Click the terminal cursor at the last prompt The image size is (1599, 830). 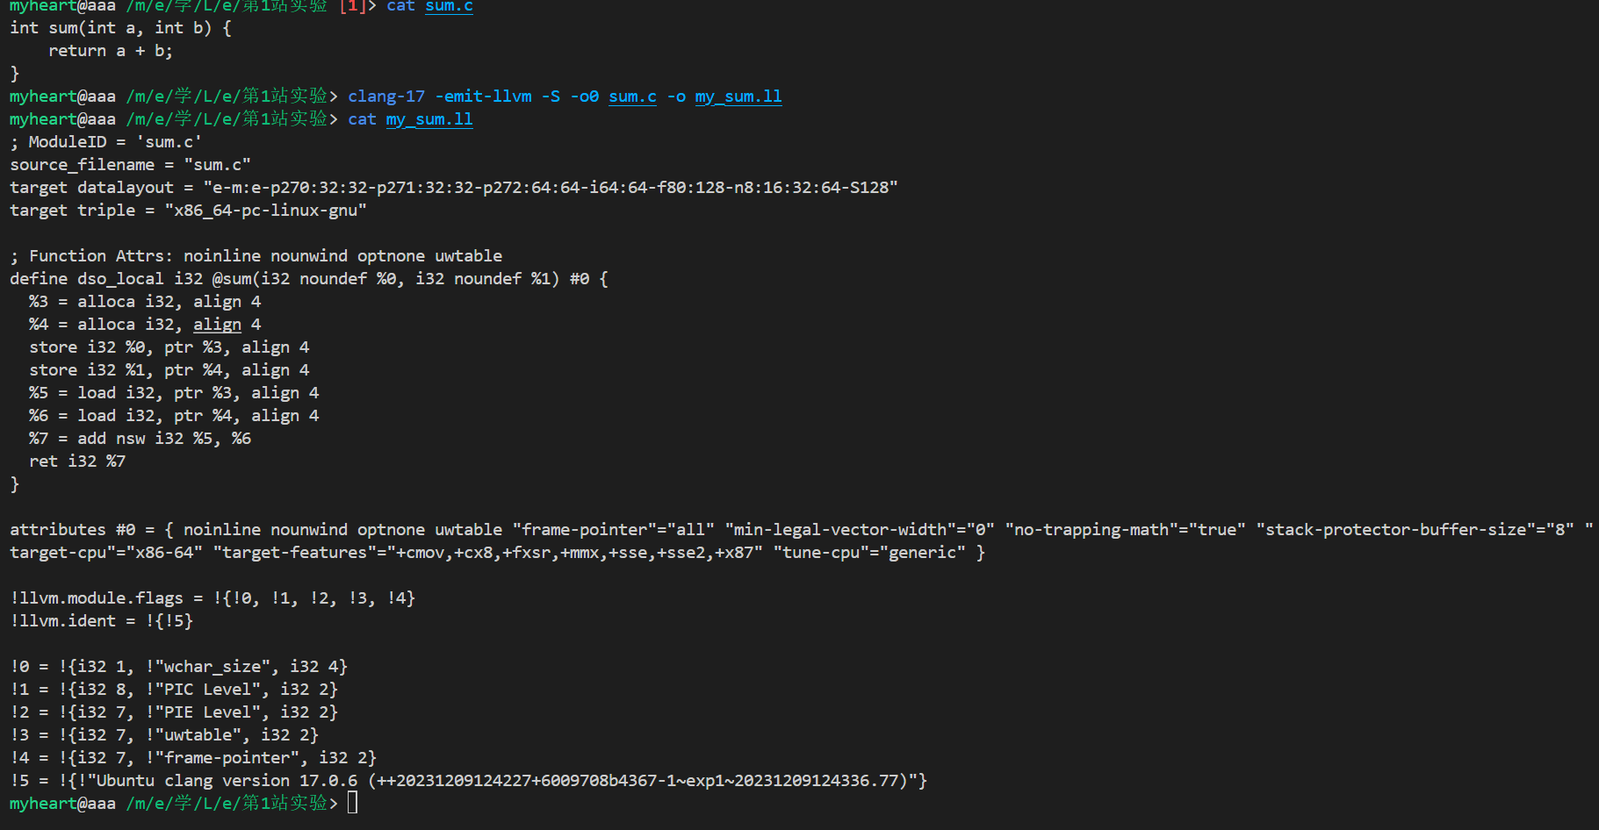tap(352, 803)
